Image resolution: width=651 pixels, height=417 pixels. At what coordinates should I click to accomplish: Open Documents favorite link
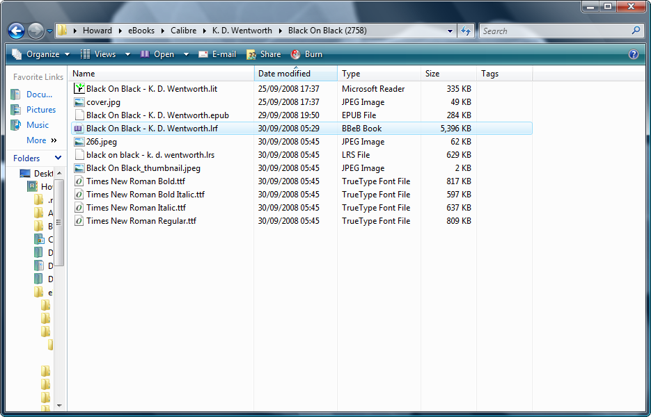click(40, 95)
